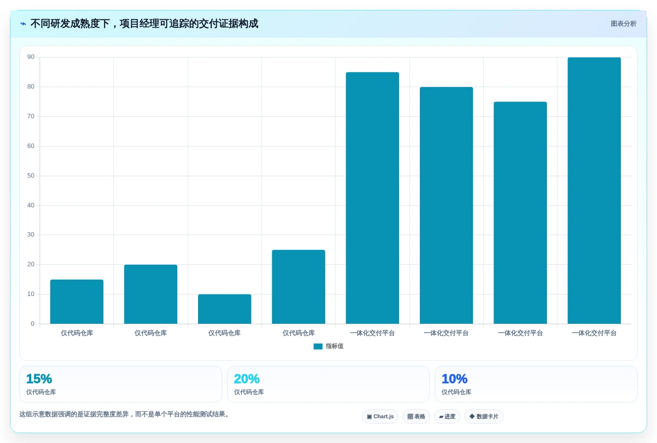The width and height of the screenshot is (657, 443).
Task: Click the diamond icon in the 数据卡片 chip
Action: pyautogui.click(x=472, y=417)
